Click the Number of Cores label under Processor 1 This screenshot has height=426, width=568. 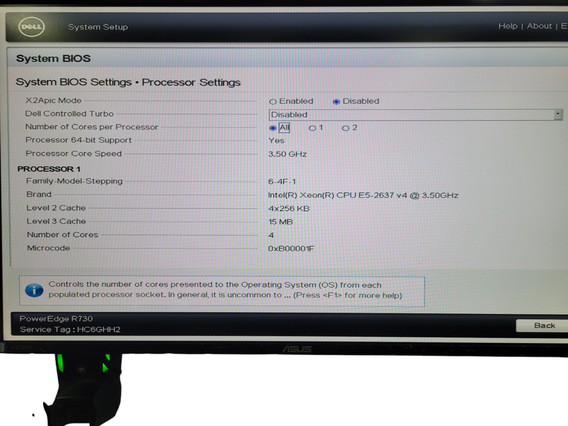pos(62,235)
